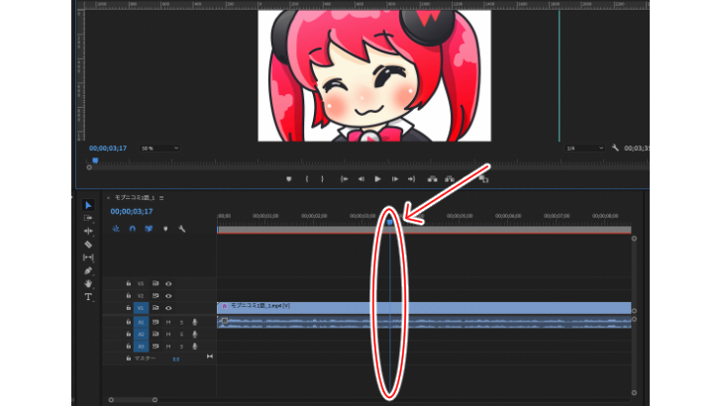Toggle sync lock on V1 track
The image size is (721, 406).
pos(155,308)
